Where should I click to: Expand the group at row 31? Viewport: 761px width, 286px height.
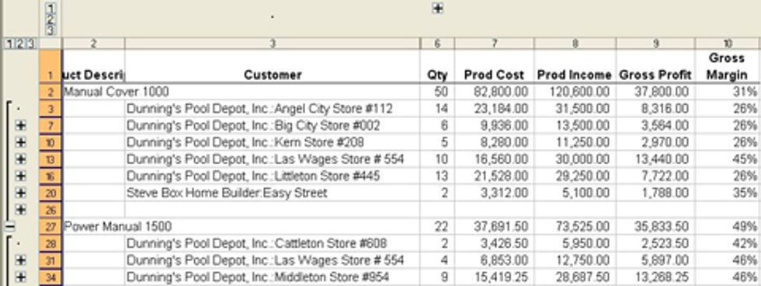[x=20, y=260]
